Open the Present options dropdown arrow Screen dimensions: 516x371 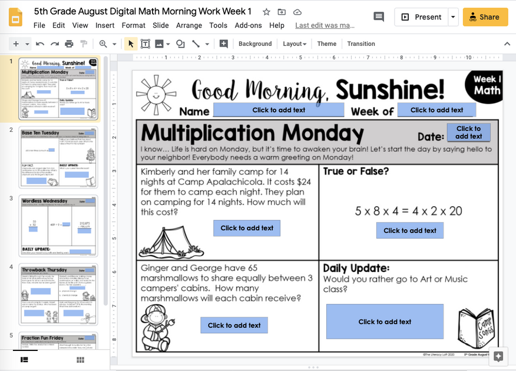pyautogui.click(x=452, y=17)
